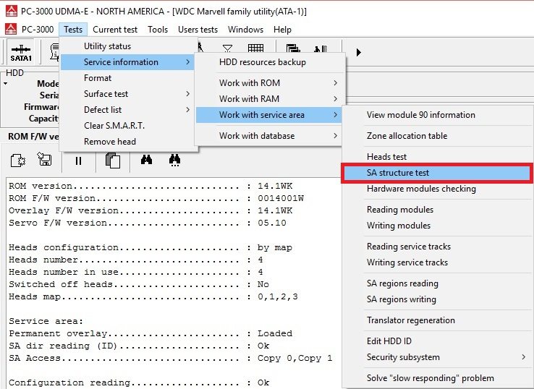
Task: Choose Writing modules
Action: (x=438, y=226)
